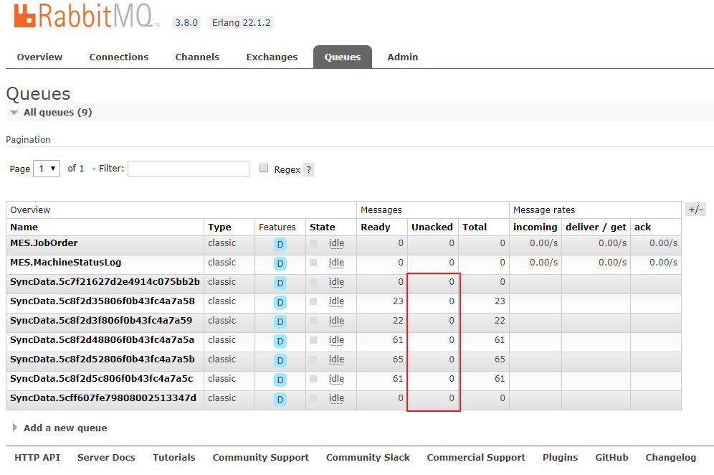
Task: Open the Admin tab
Action: 403,57
